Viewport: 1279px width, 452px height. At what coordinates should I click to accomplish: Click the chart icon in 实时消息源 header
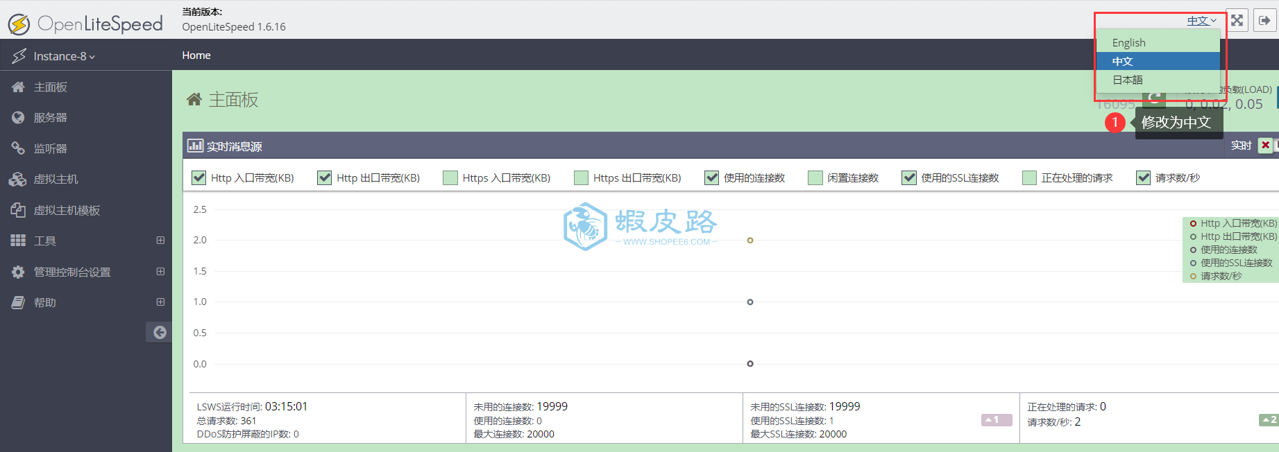point(195,146)
